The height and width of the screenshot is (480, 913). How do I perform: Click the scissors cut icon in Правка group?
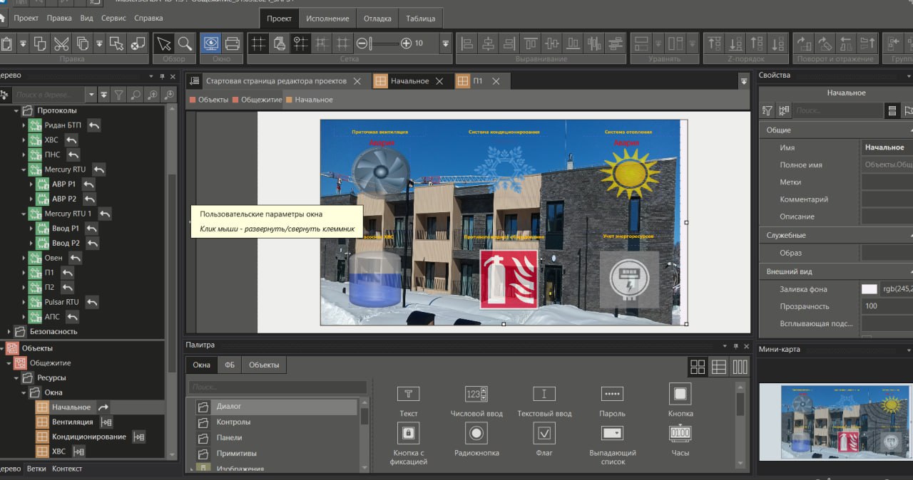pos(61,43)
